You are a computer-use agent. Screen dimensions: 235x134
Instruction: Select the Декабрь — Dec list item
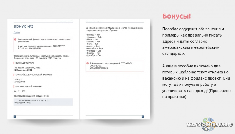[94, 55]
